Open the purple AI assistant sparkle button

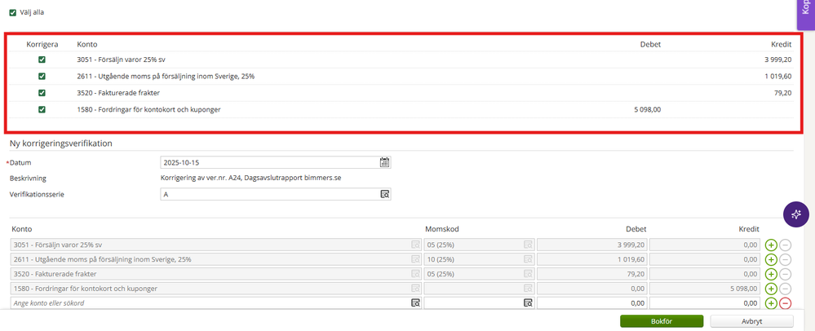795,214
